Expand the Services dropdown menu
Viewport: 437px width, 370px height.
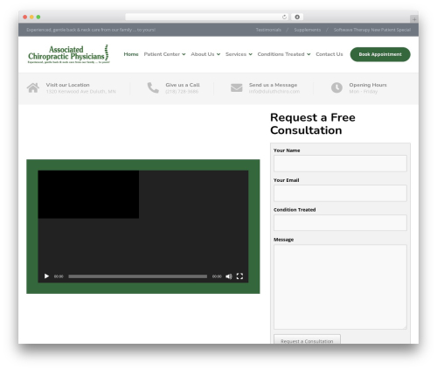(x=239, y=54)
